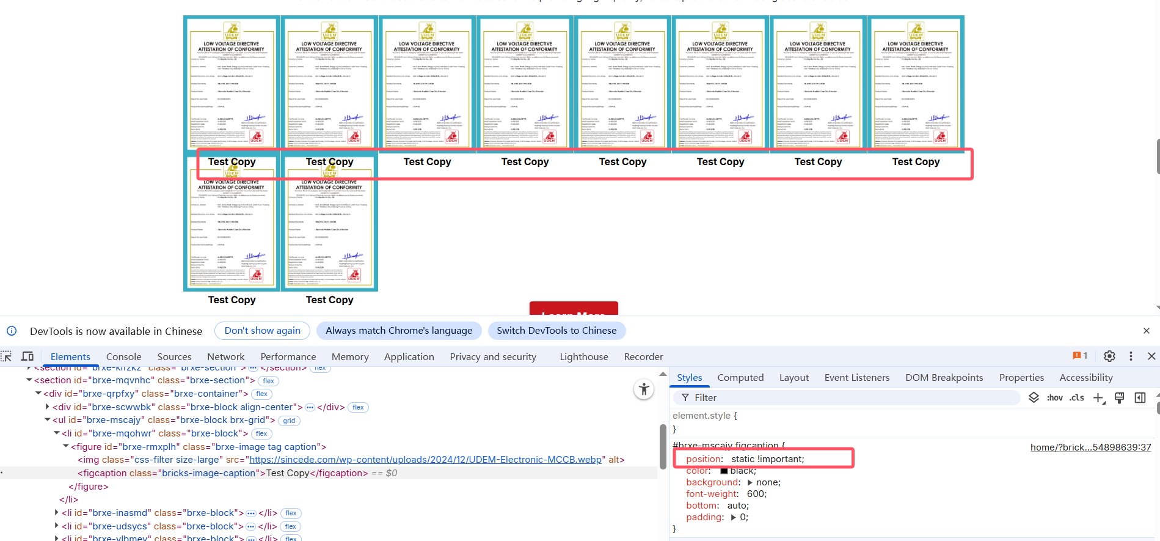This screenshot has height=541, width=1160.
Task: Open the Accessibility pane tab
Action: click(1086, 377)
